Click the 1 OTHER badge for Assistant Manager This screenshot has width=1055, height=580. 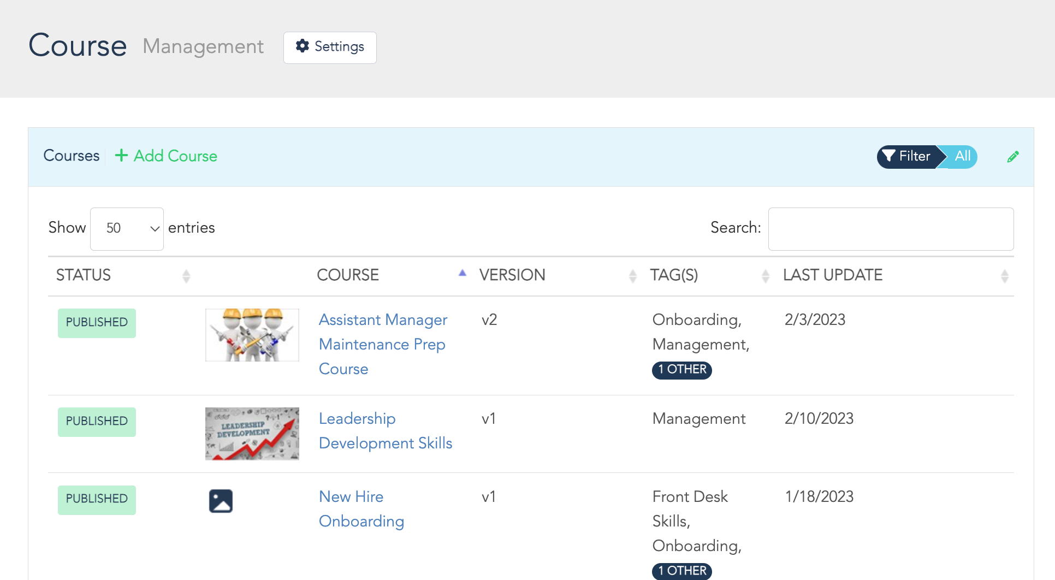(x=682, y=370)
